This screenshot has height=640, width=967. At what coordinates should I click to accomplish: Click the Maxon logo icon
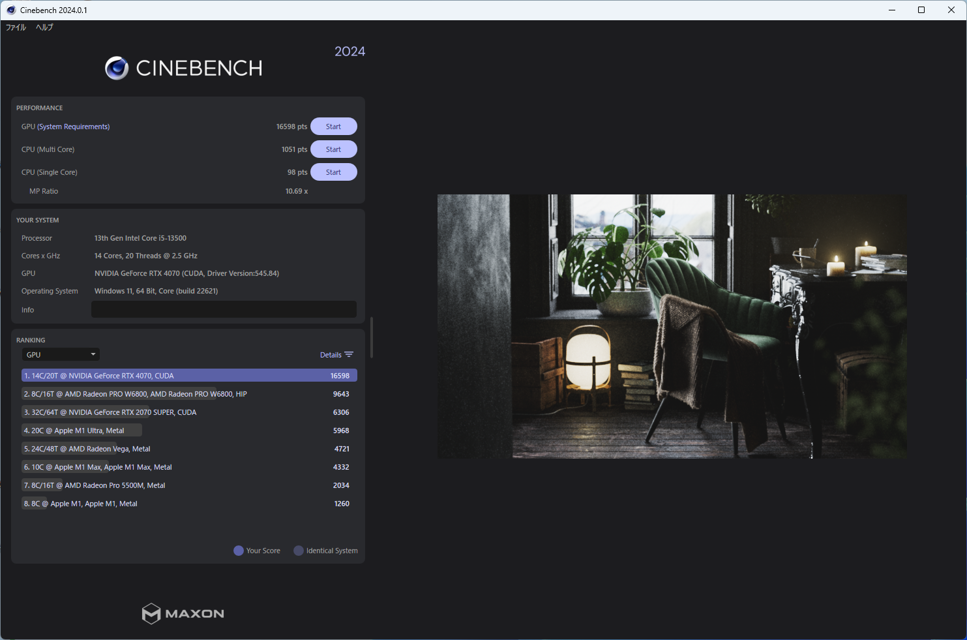click(151, 613)
